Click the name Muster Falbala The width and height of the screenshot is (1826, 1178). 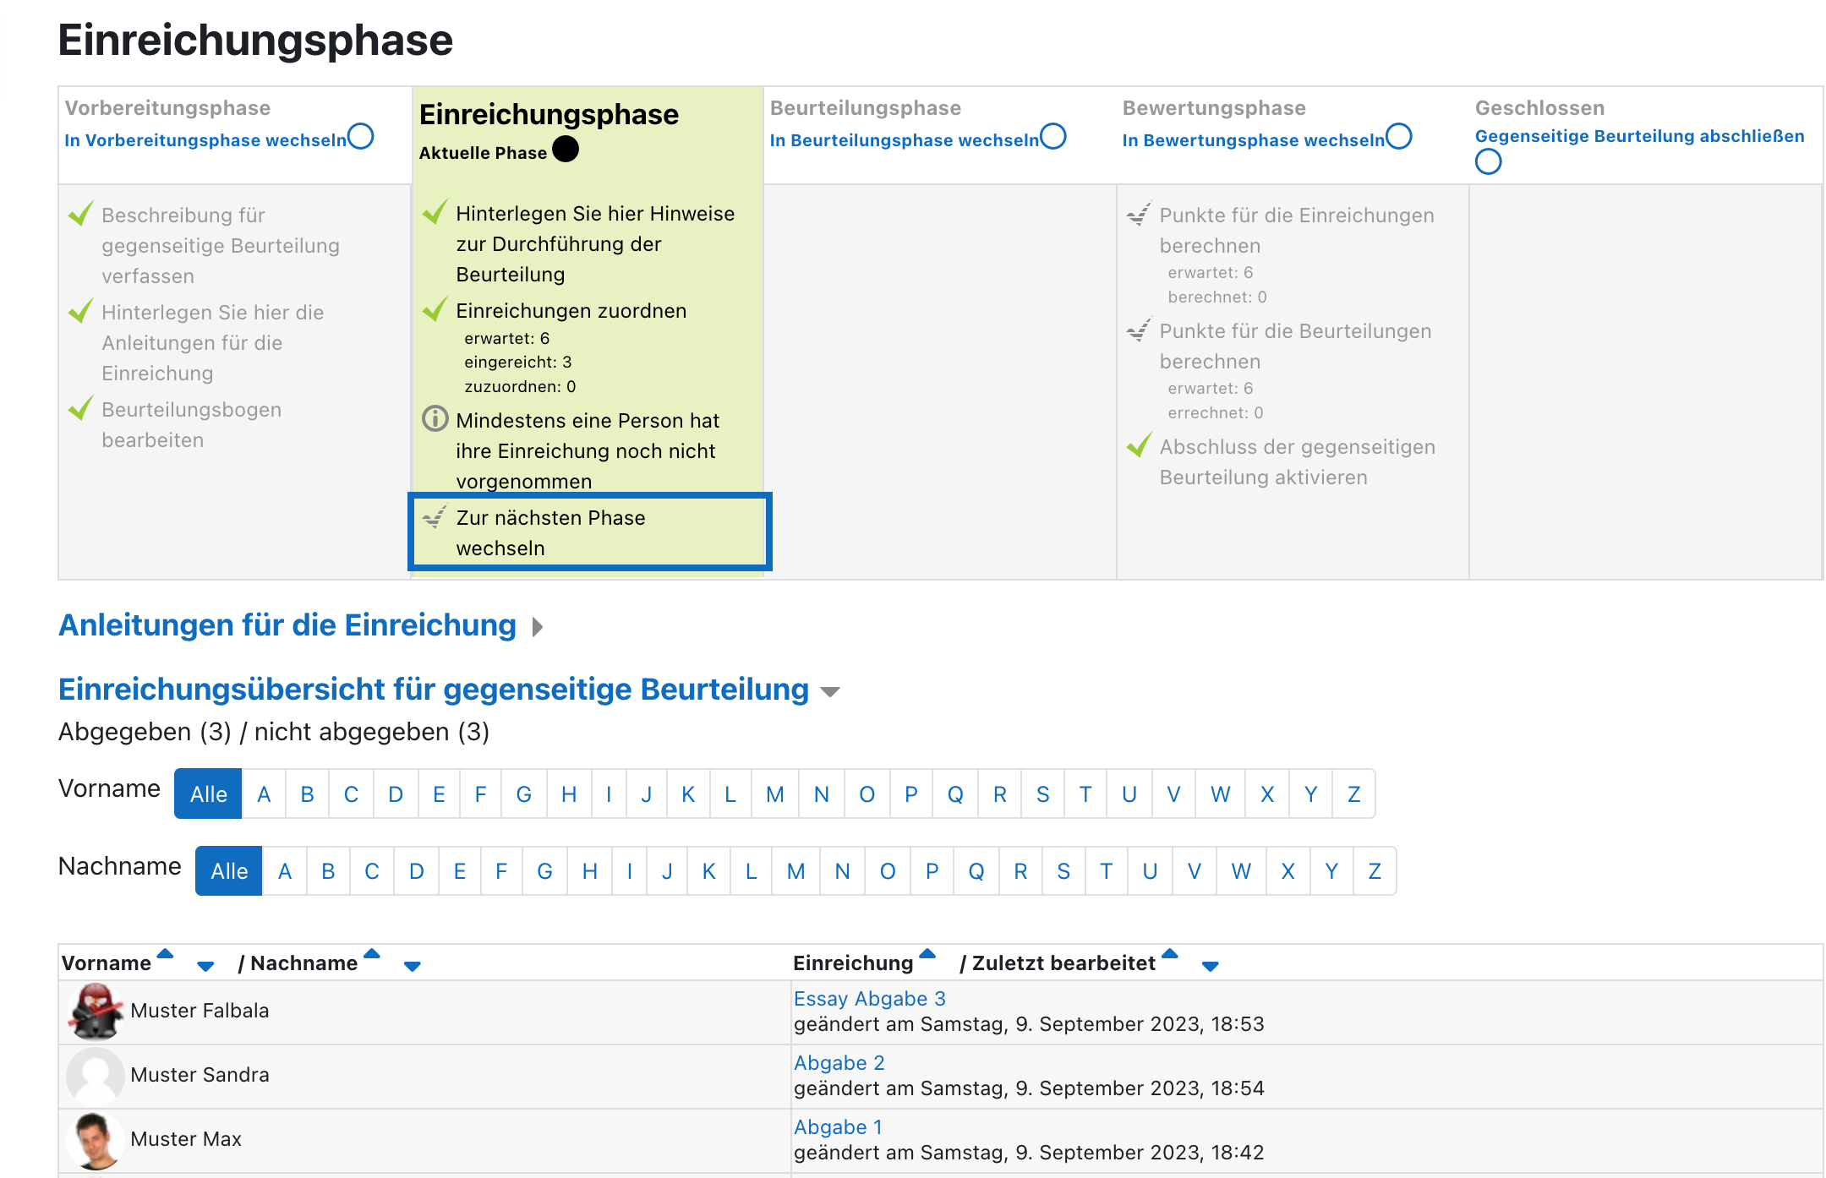[200, 1010]
